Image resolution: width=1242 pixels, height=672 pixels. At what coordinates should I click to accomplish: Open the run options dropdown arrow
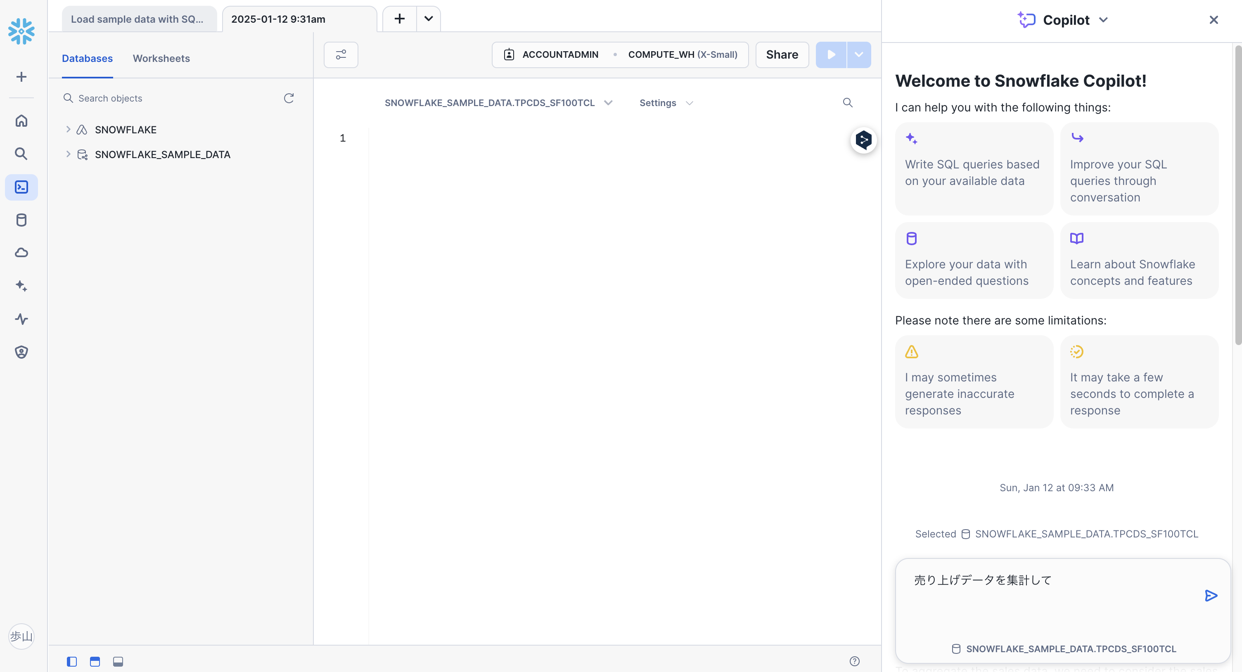858,54
